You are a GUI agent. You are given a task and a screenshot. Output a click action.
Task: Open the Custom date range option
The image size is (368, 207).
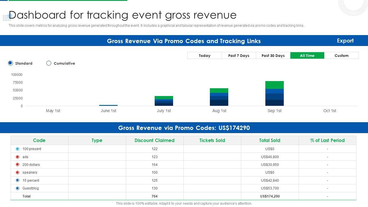click(x=341, y=55)
